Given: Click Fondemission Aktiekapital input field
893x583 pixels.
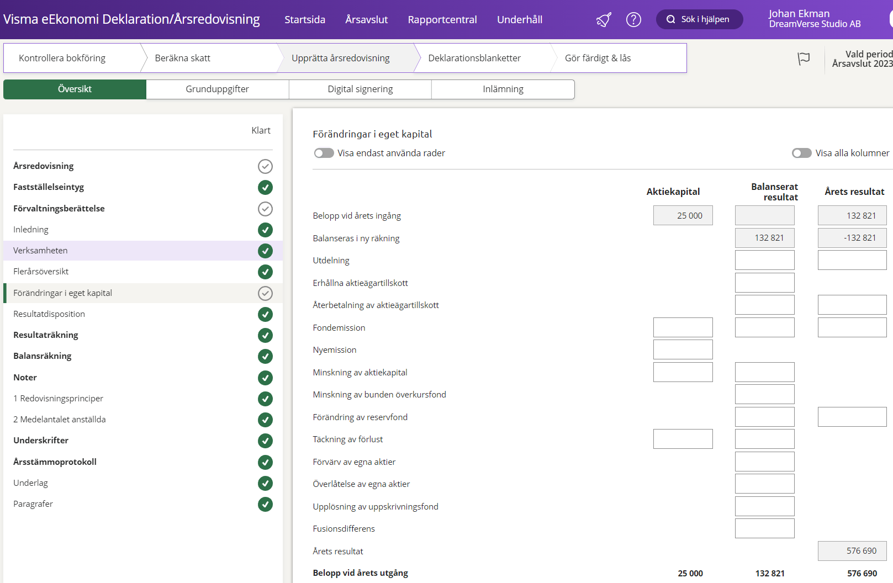Looking at the screenshot, I should click(x=683, y=327).
